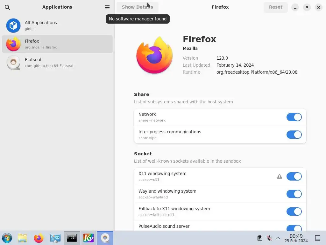The image size is (326, 245).
Task: Open the taskbar start menu
Action: 7,238
